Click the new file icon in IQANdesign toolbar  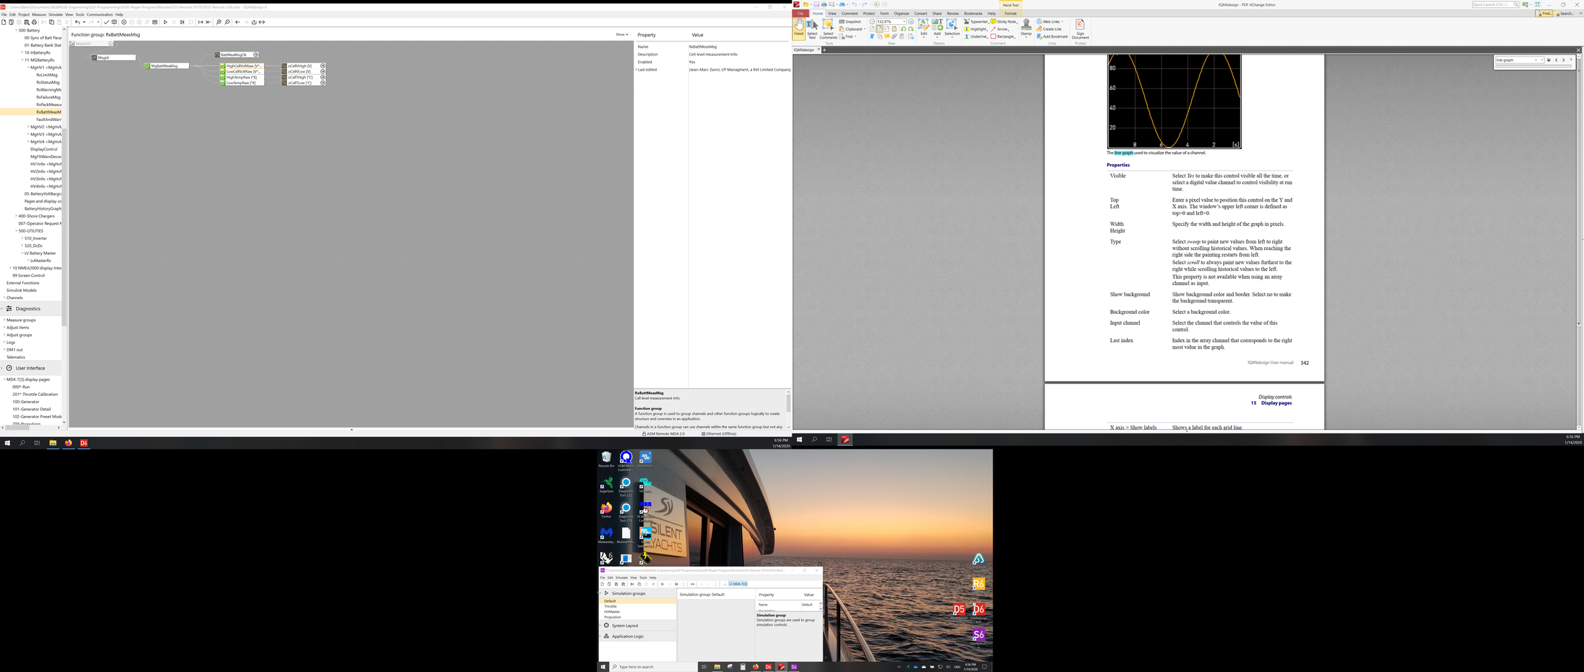3,22
